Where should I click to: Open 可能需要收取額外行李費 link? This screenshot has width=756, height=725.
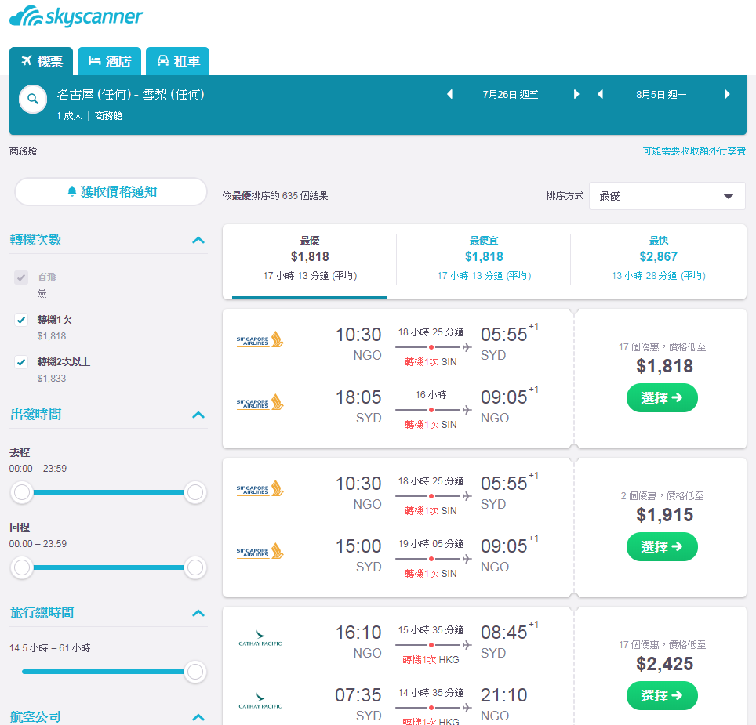(694, 151)
